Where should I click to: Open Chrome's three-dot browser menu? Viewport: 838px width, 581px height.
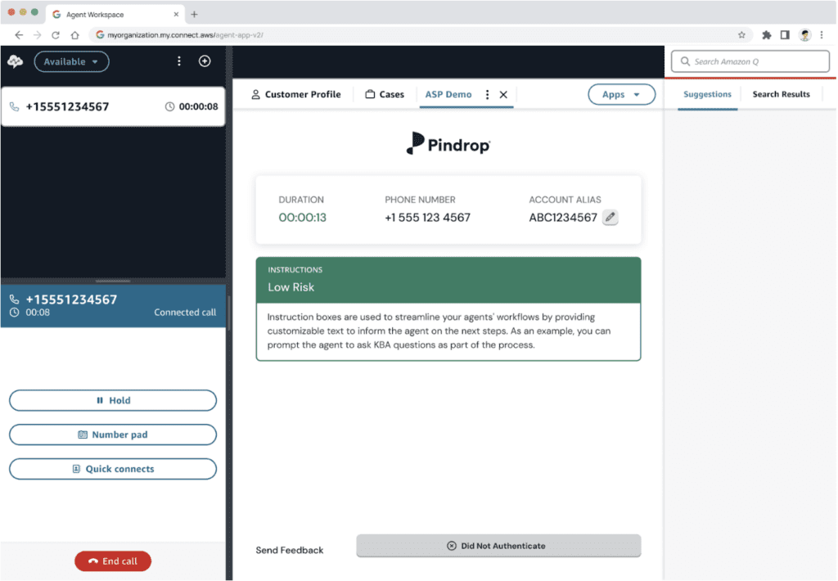tap(822, 35)
